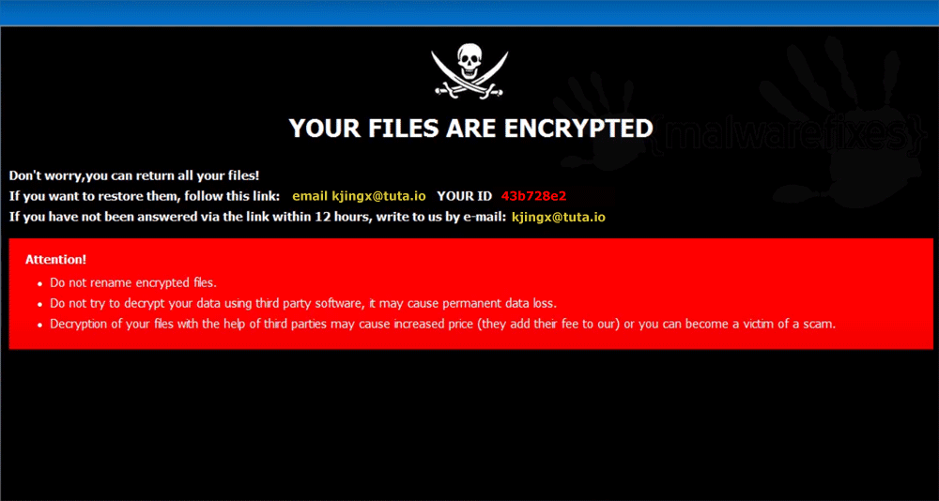Click the 'YOUR ID' label
This screenshot has width=939, height=501.
(465, 196)
